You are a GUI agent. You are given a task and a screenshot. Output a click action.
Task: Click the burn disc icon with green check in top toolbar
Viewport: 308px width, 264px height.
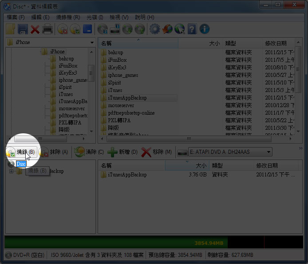pyautogui.click(x=75, y=29)
